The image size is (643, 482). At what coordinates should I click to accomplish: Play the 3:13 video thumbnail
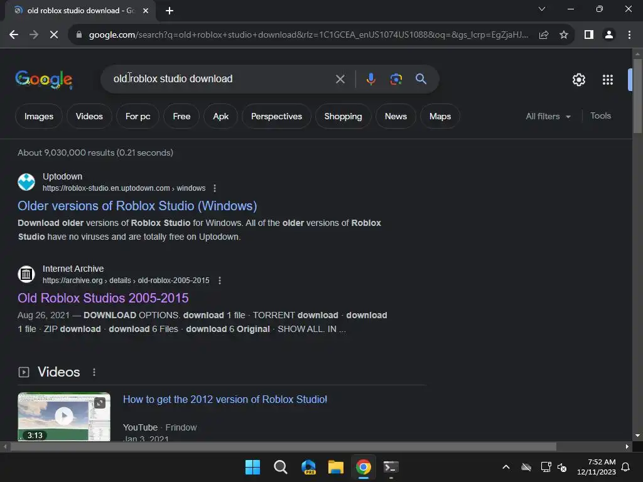coord(64,417)
